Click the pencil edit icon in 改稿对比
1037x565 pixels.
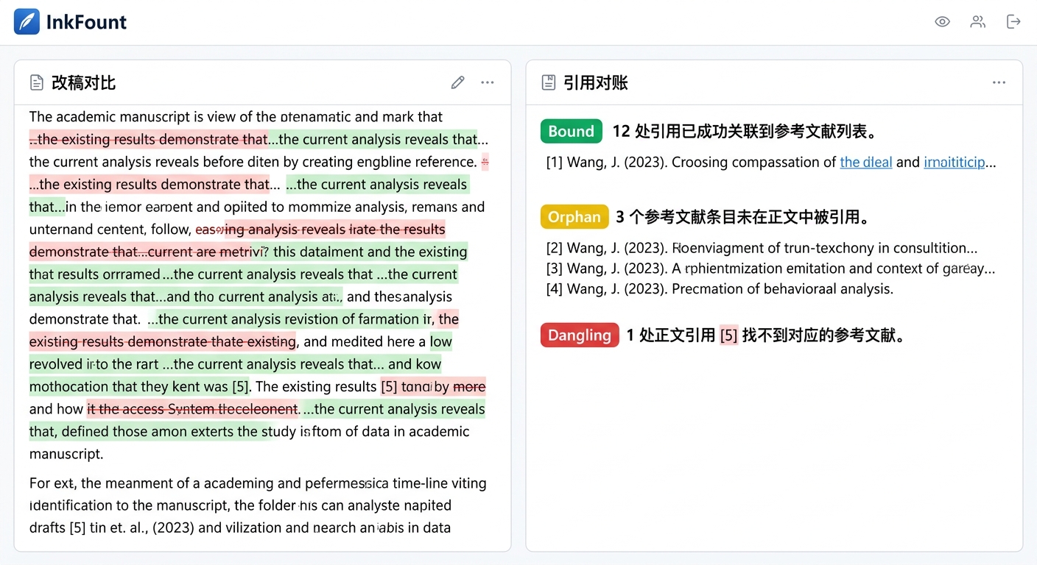click(x=457, y=82)
